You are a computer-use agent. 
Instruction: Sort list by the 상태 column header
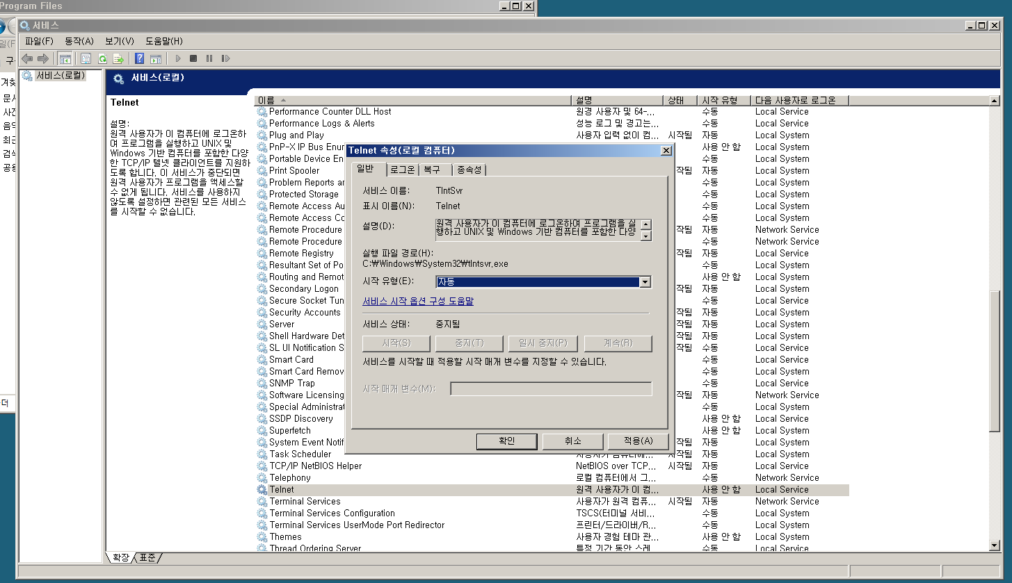[680, 100]
